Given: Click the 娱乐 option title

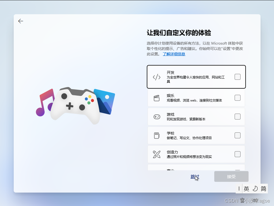Looking at the screenshot, I should coord(171,96).
